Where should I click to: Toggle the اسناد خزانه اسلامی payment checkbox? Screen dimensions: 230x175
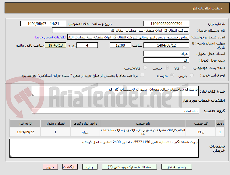click(x=142, y=75)
